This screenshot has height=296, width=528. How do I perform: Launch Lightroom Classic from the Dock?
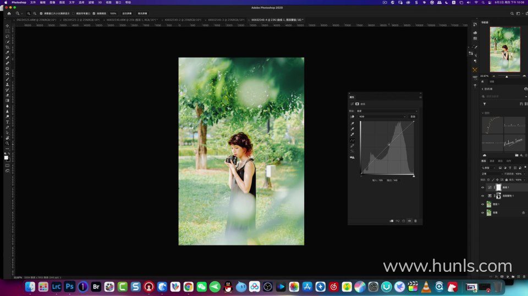tap(57, 287)
